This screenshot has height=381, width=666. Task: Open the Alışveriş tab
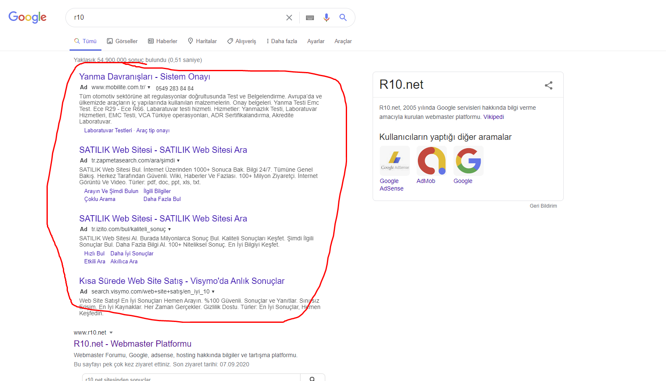(241, 41)
